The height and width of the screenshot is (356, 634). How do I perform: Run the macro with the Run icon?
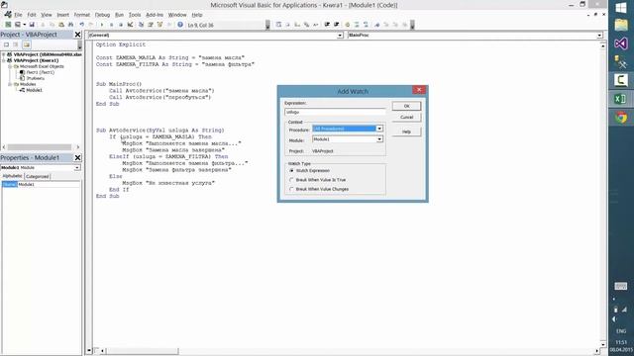[102, 25]
